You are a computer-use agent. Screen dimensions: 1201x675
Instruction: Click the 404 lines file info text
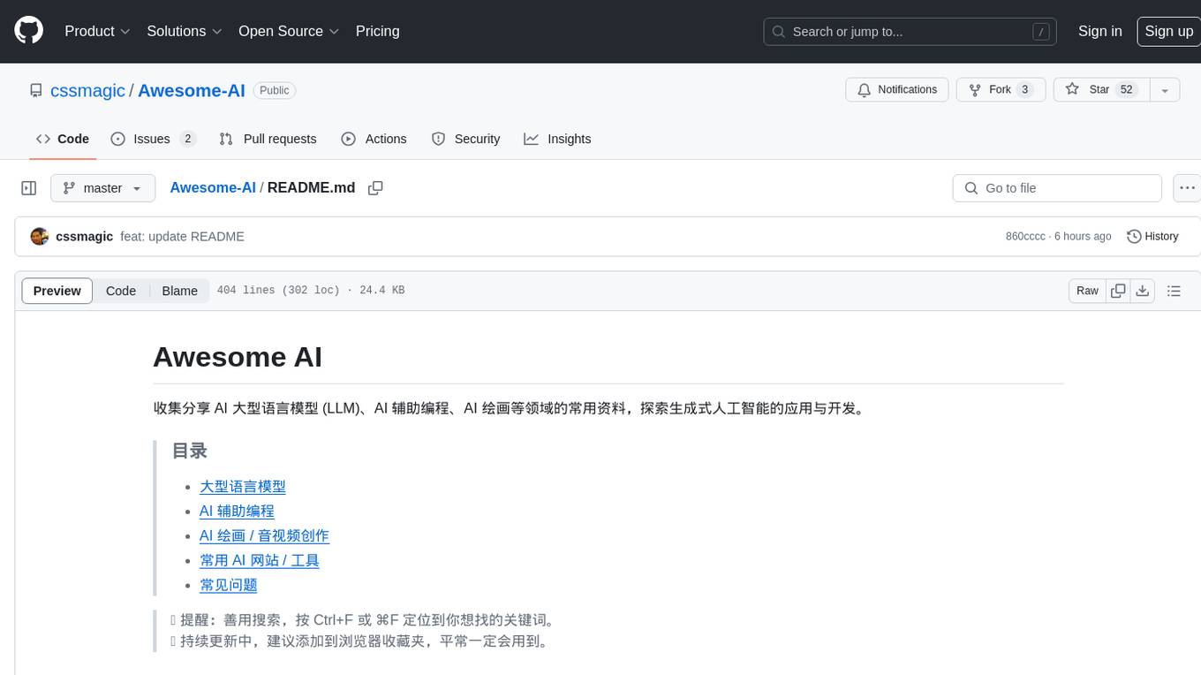coord(311,291)
